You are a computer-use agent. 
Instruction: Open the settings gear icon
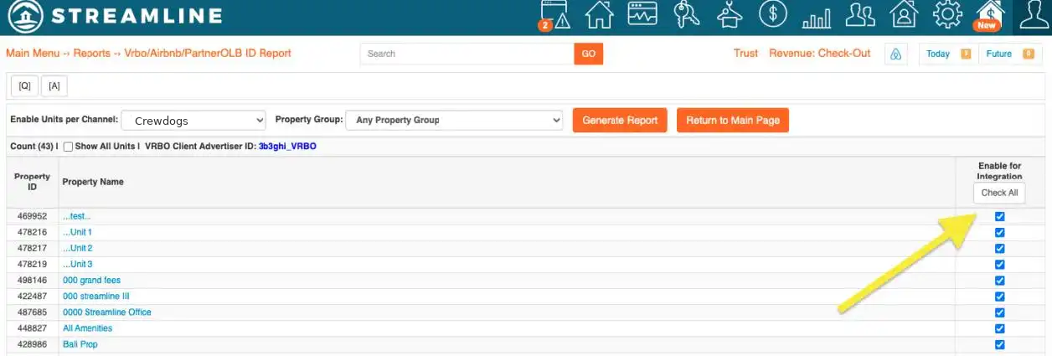[x=947, y=15]
